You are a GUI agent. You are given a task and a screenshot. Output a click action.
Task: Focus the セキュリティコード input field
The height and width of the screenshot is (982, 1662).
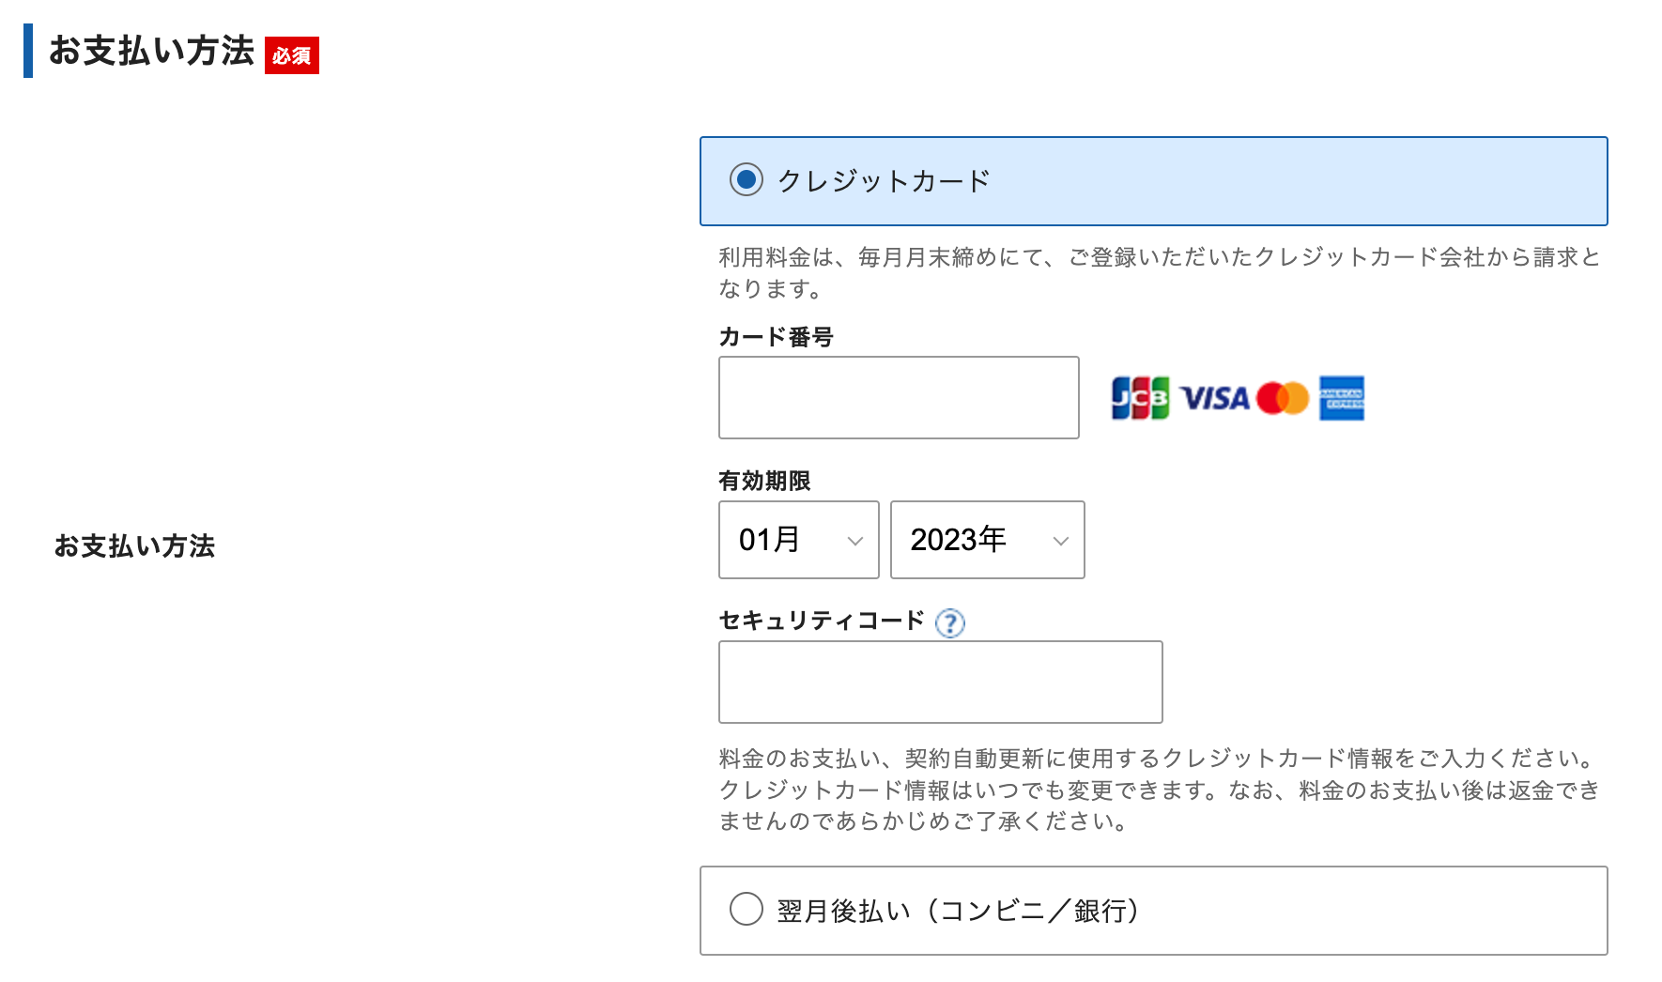point(941,682)
